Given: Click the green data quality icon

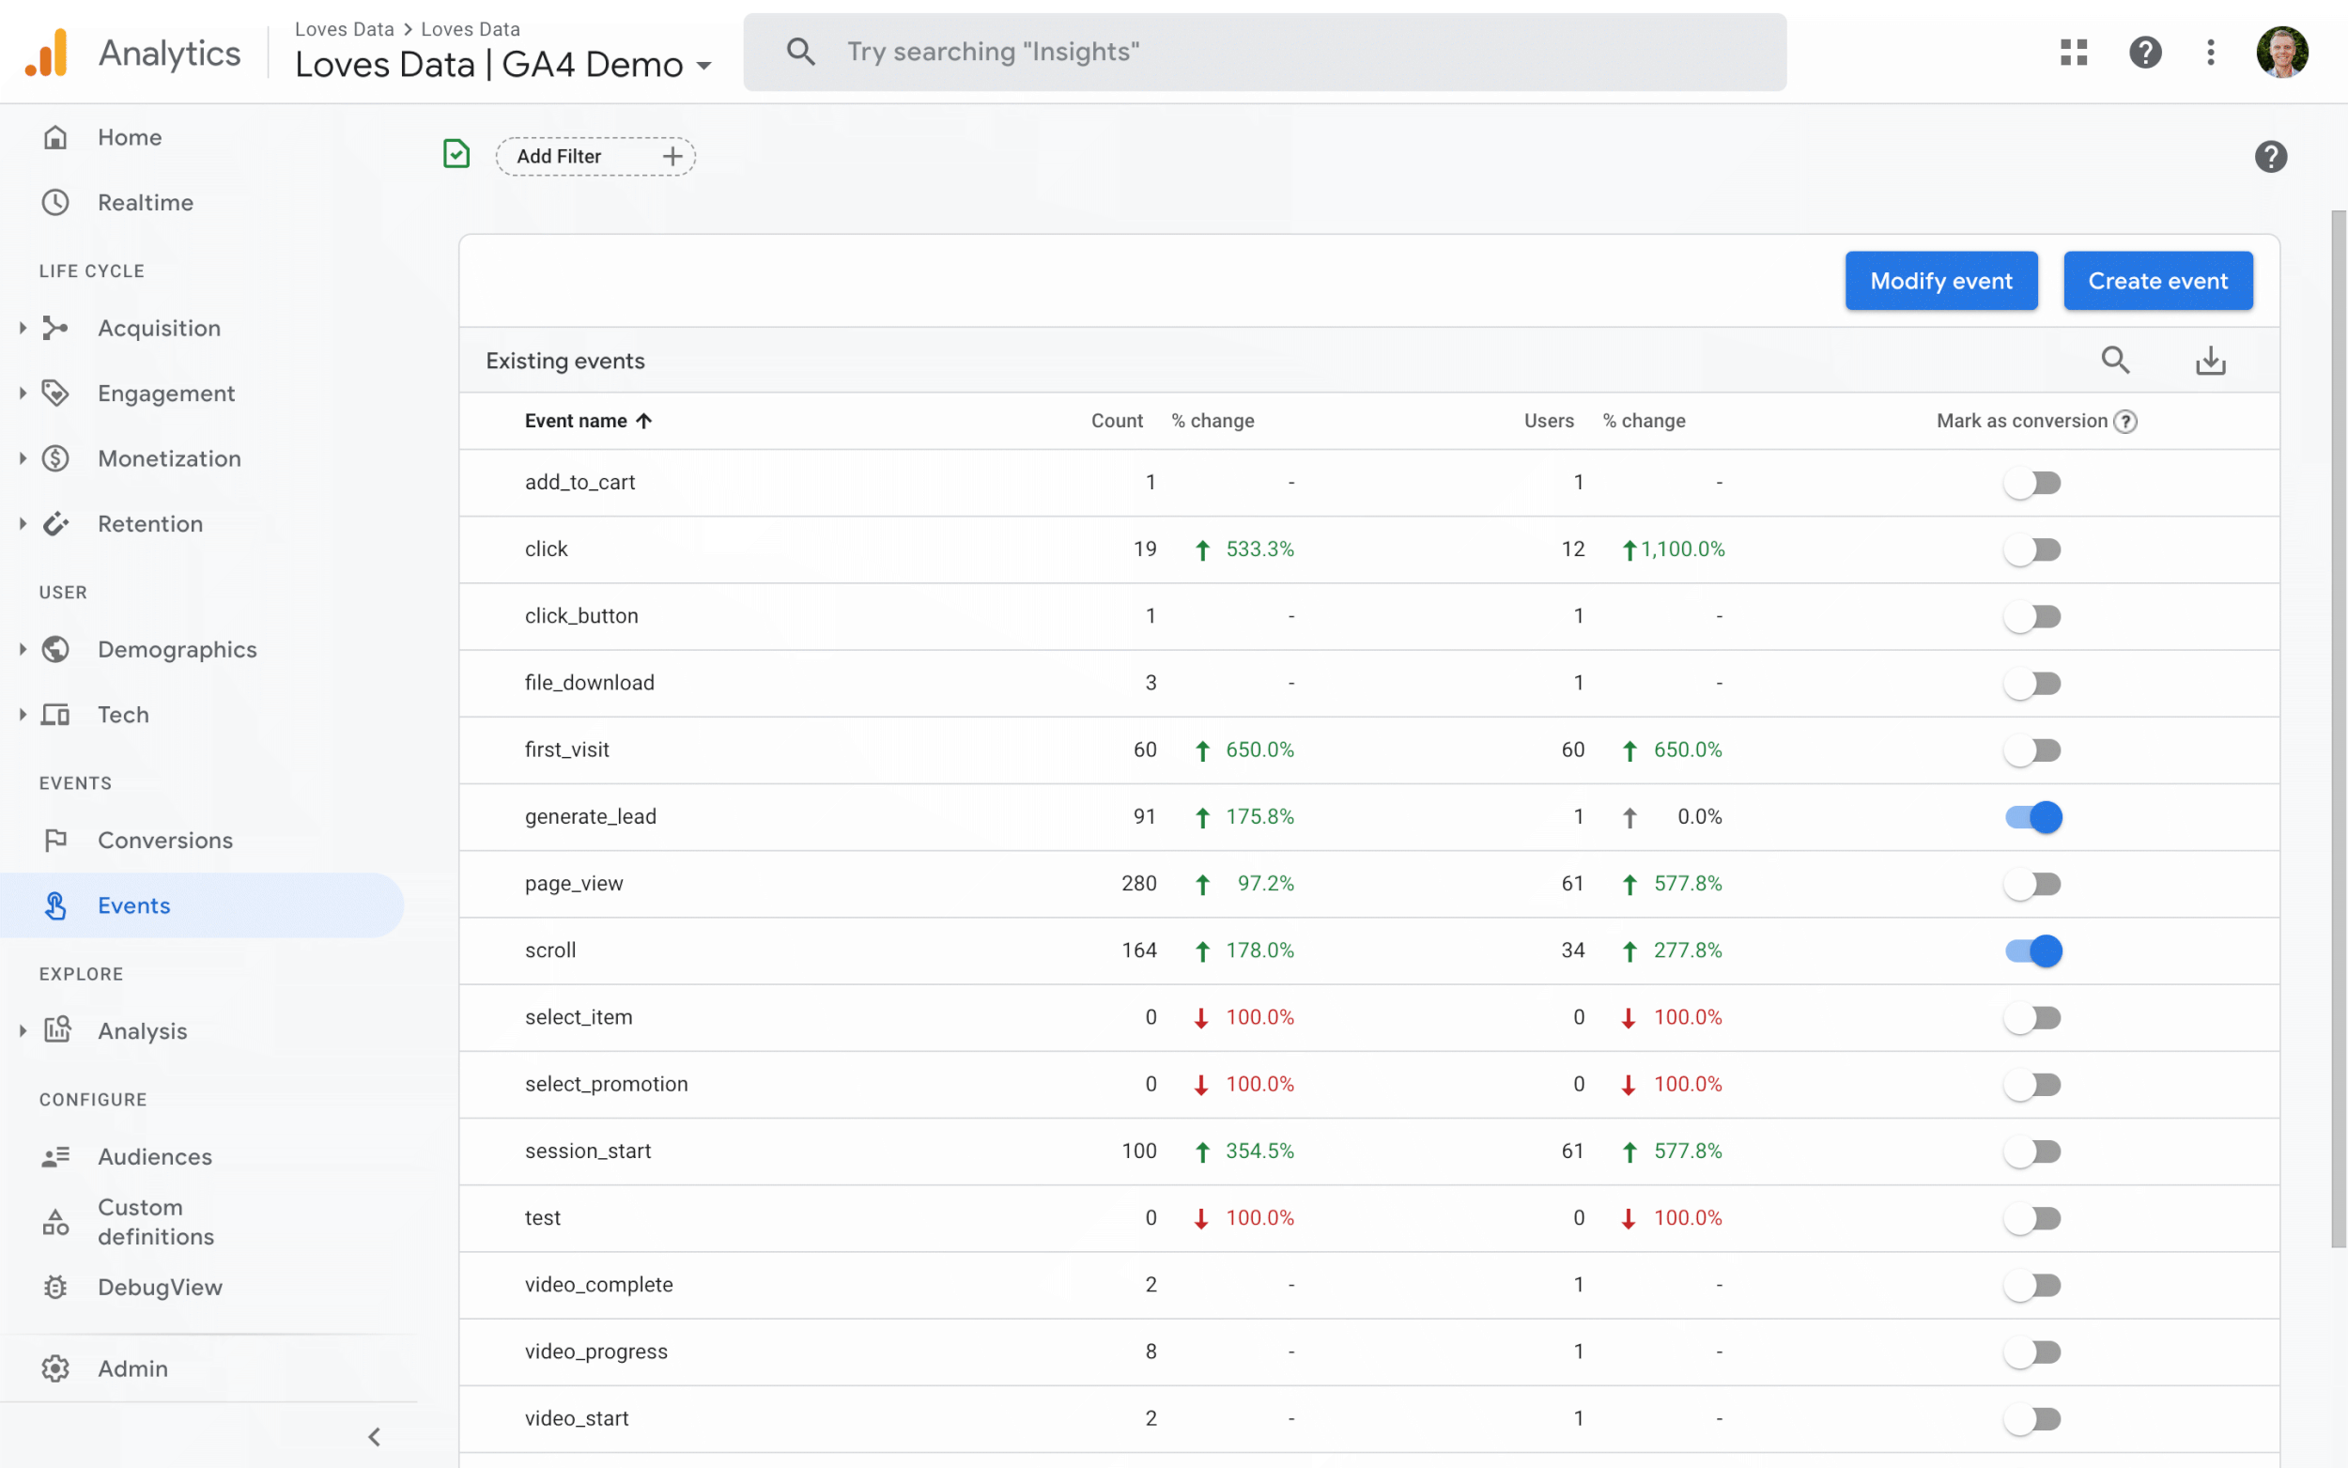Looking at the screenshot, I should click(456, 154).
